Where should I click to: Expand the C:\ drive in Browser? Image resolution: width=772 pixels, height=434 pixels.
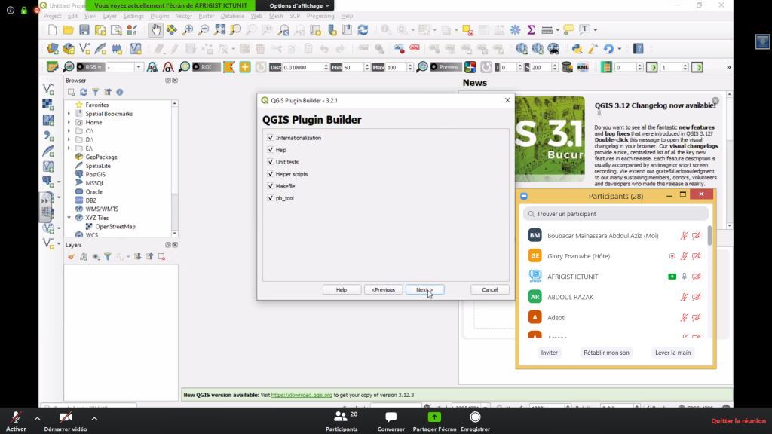(x=69, y=131)
